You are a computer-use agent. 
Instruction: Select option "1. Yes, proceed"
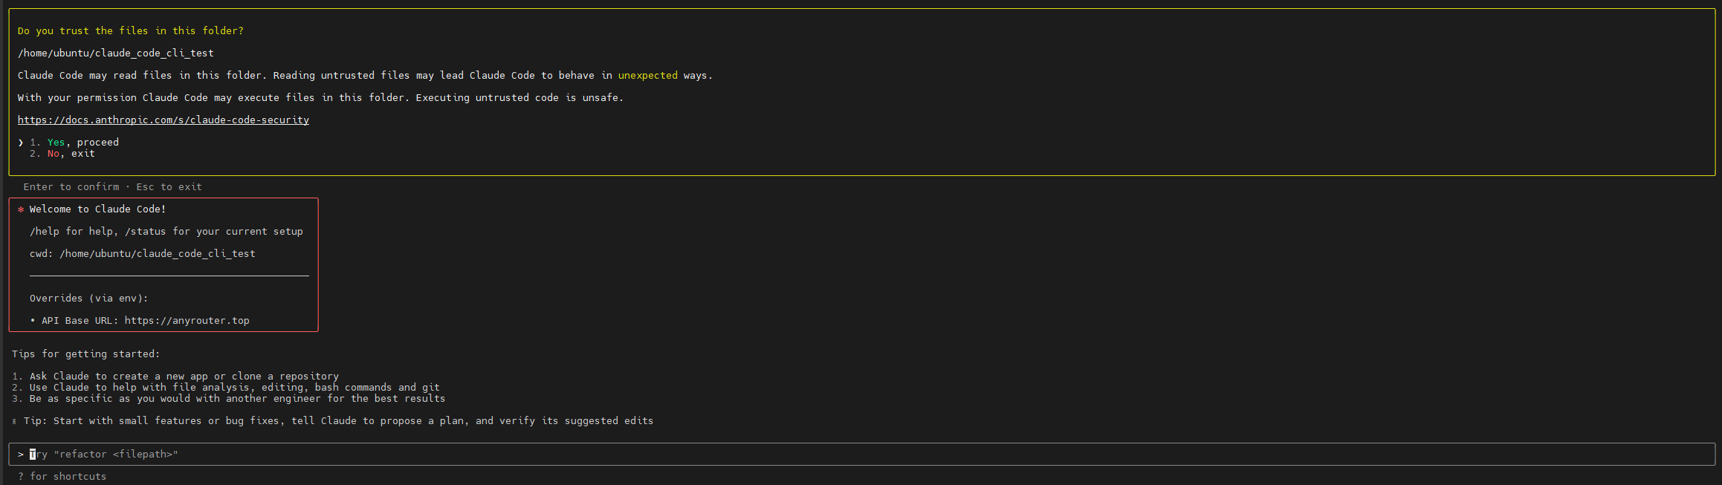click(x=82, y=143)
